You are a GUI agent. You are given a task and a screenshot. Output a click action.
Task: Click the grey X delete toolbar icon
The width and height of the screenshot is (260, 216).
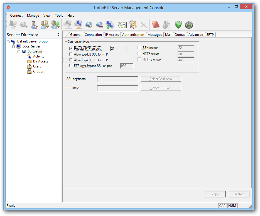coord(144,25)
